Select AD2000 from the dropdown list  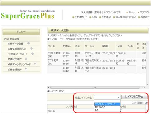107,107
